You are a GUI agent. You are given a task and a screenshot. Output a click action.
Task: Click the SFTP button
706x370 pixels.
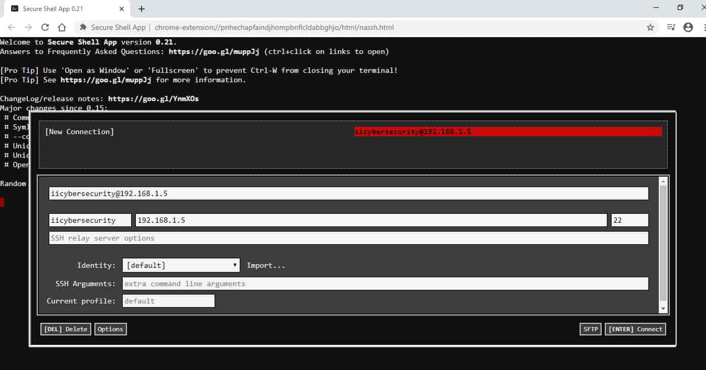[x=590, y=329]
